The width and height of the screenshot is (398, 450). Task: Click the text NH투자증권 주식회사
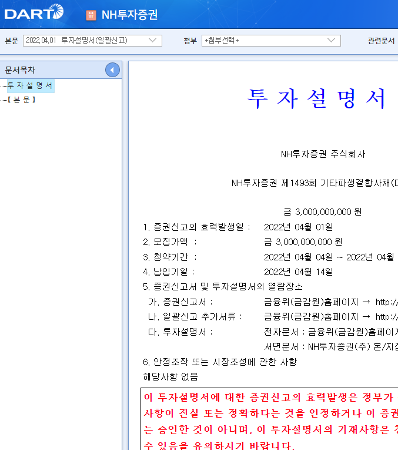[x=323, y=154]
